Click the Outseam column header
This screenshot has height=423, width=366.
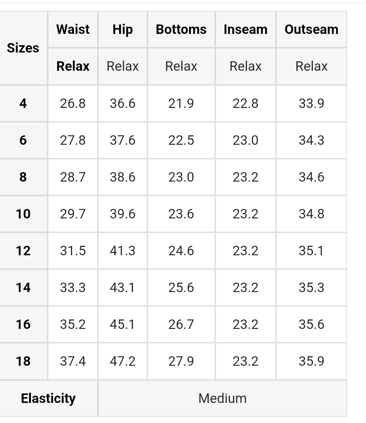[311, 30]
